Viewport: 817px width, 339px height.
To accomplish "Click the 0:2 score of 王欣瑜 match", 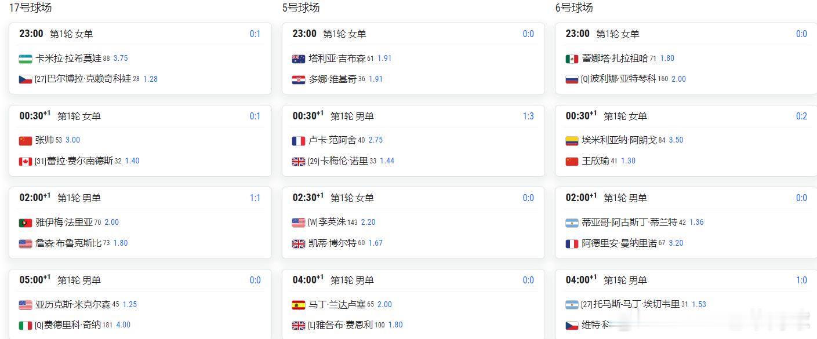I will [801, 116].
